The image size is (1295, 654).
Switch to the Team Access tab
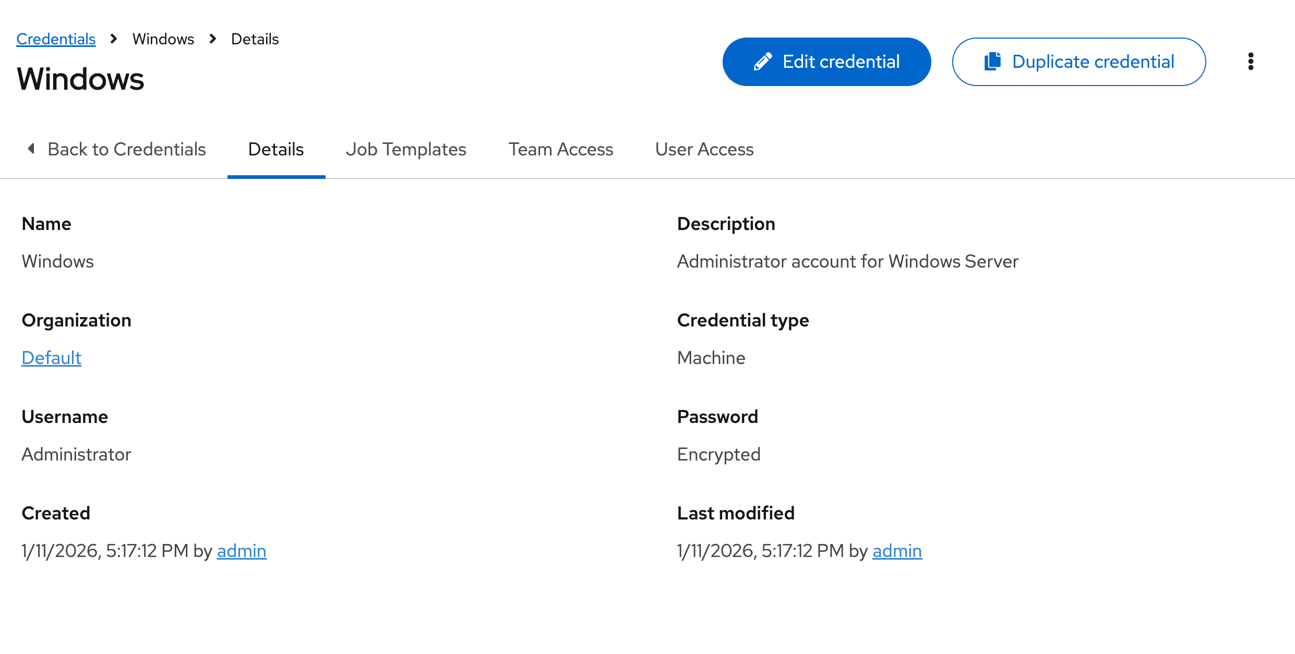pos(560,149)
